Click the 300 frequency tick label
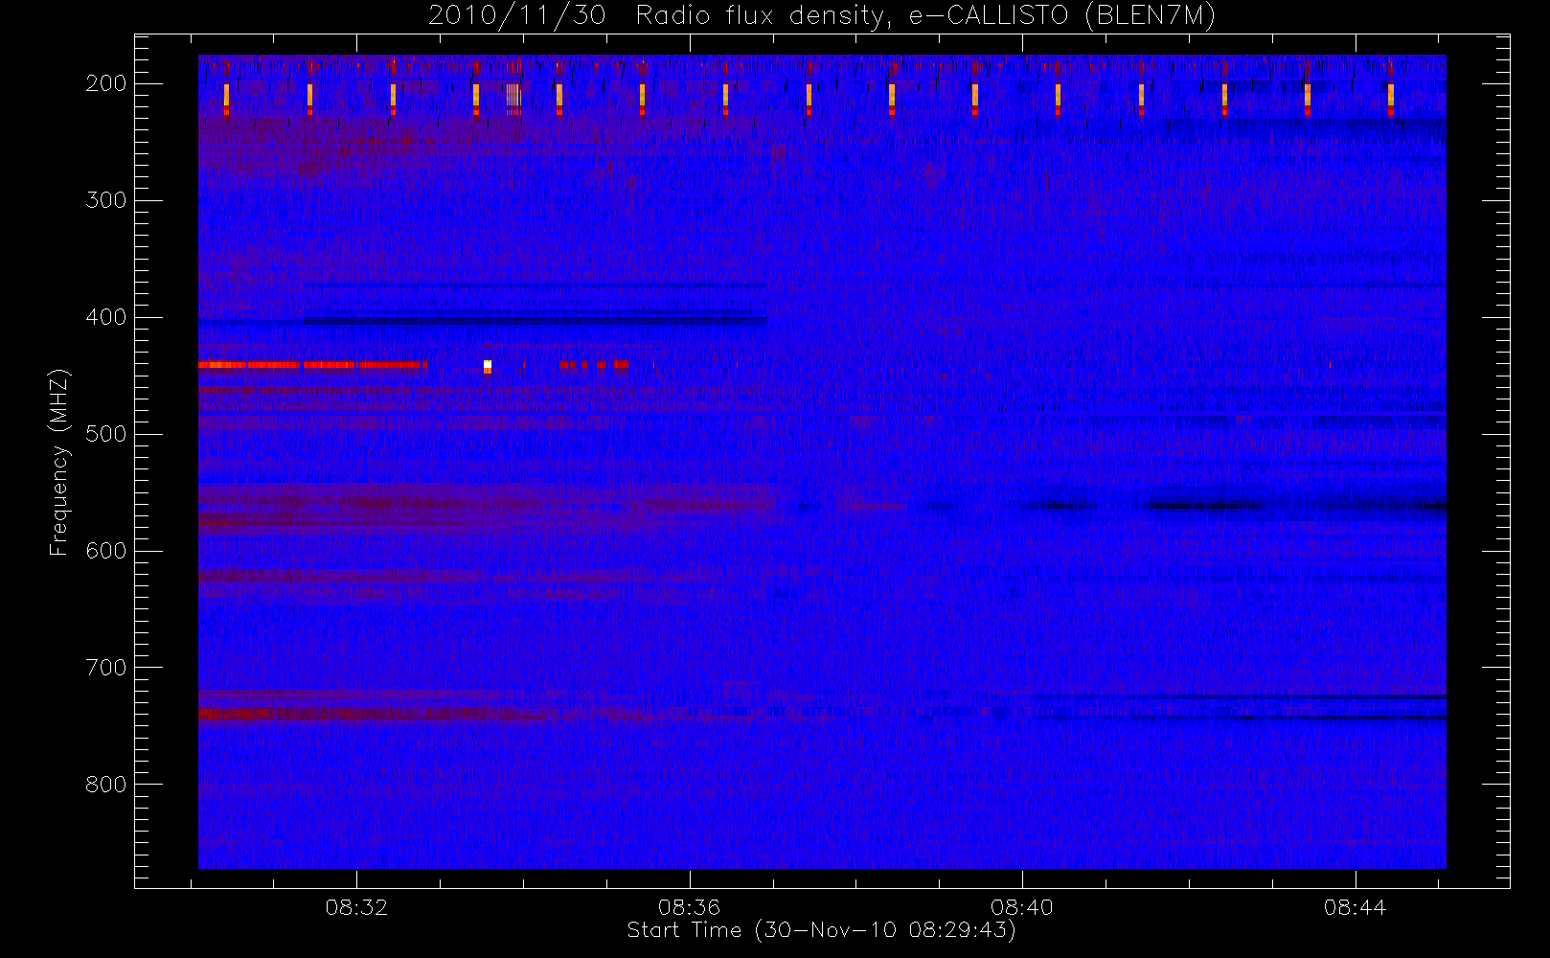The height and width of the screenshot is (958, 1550). (x=106, y=200)
